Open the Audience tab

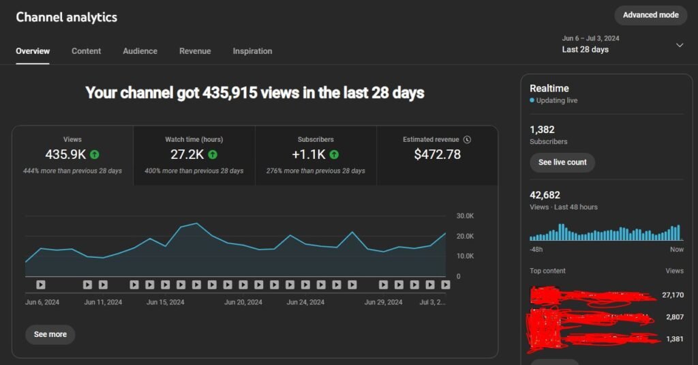tap(140, 51)
